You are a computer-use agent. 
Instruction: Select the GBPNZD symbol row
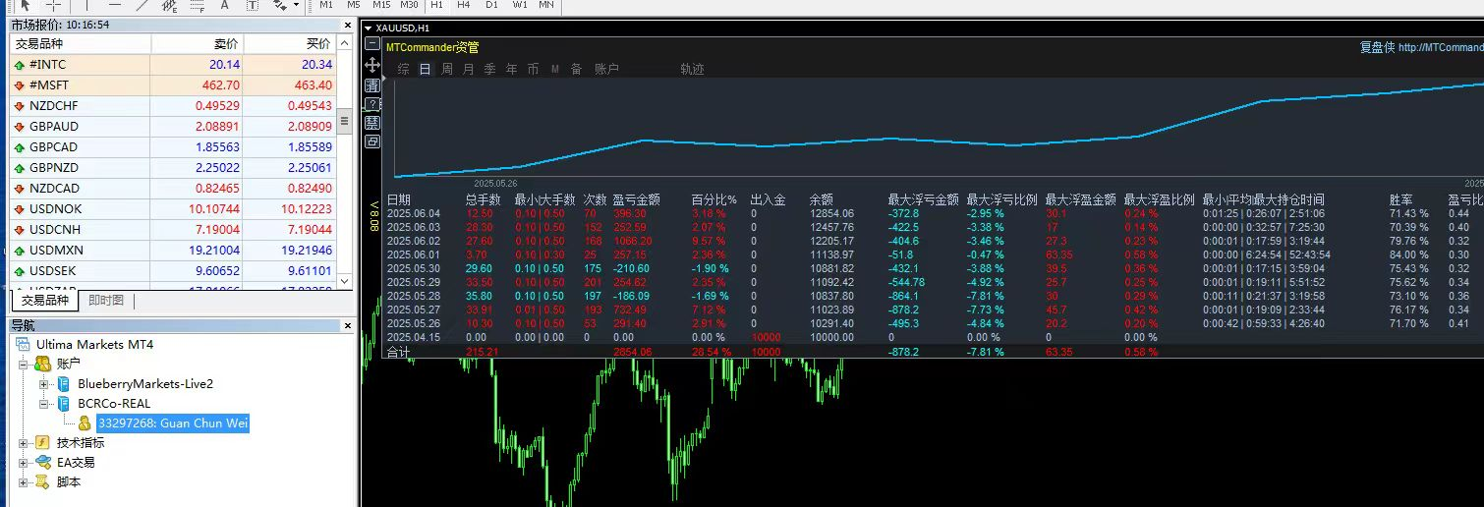[x=174, y=167]
